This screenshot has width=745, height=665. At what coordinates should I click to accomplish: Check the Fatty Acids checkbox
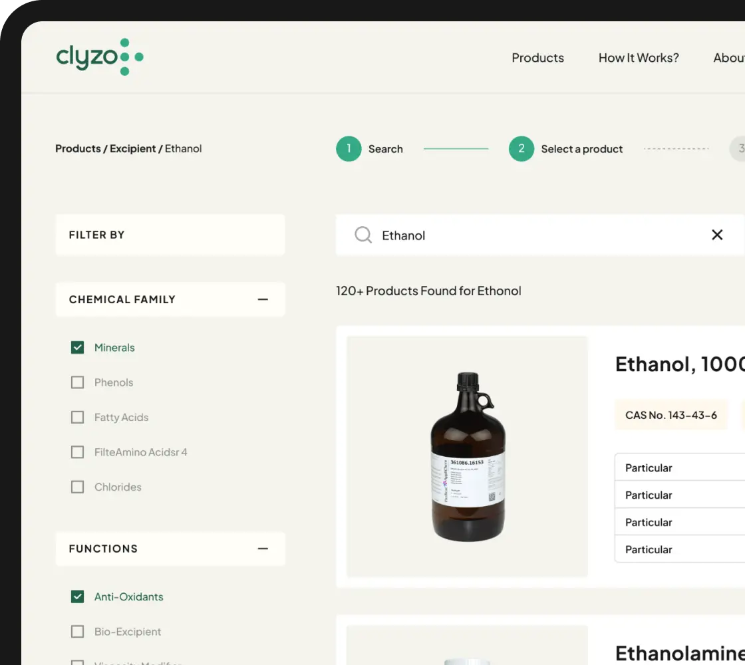tap(77, 417)
